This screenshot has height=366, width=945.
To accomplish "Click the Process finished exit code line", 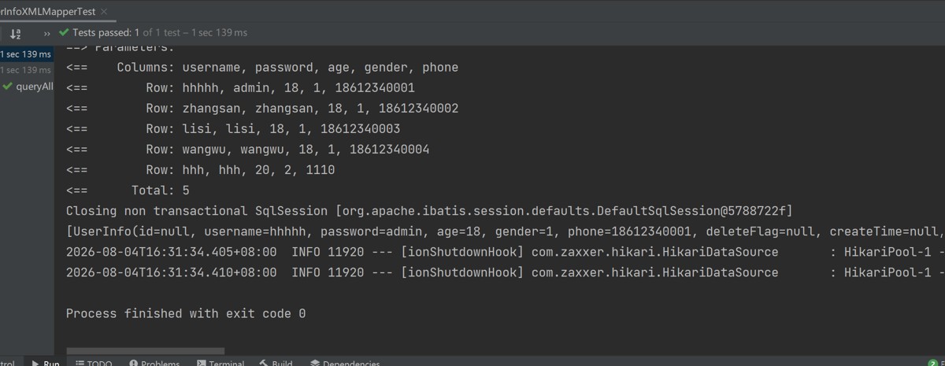I will tap(186, 313).
